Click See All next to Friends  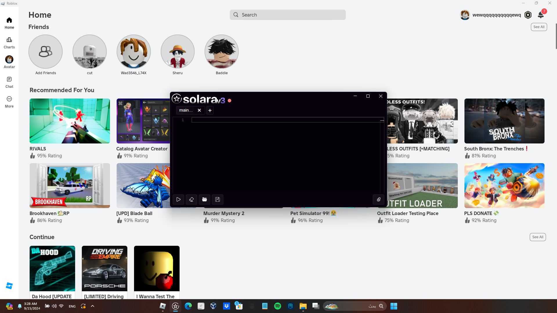(539, 27)
